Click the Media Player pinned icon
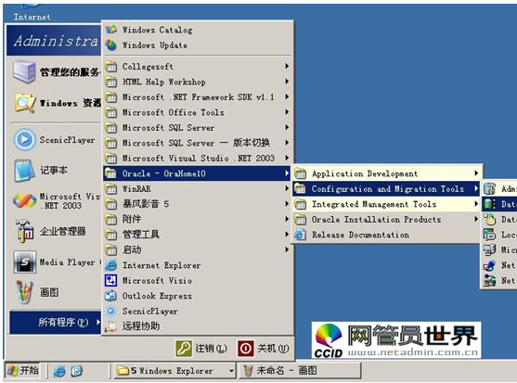The height and width of the screenshot is (383, 517). (24, 262)
